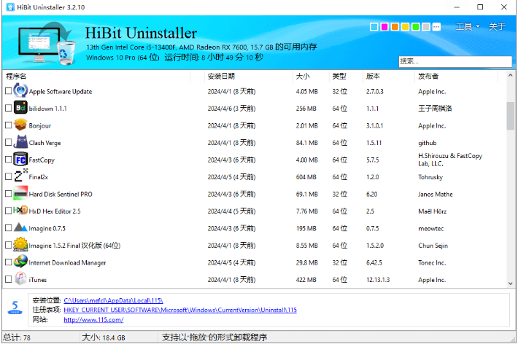Sort list by 发布者 column header
The height and width of the screenshot is (344, 518).
[456, 77]
